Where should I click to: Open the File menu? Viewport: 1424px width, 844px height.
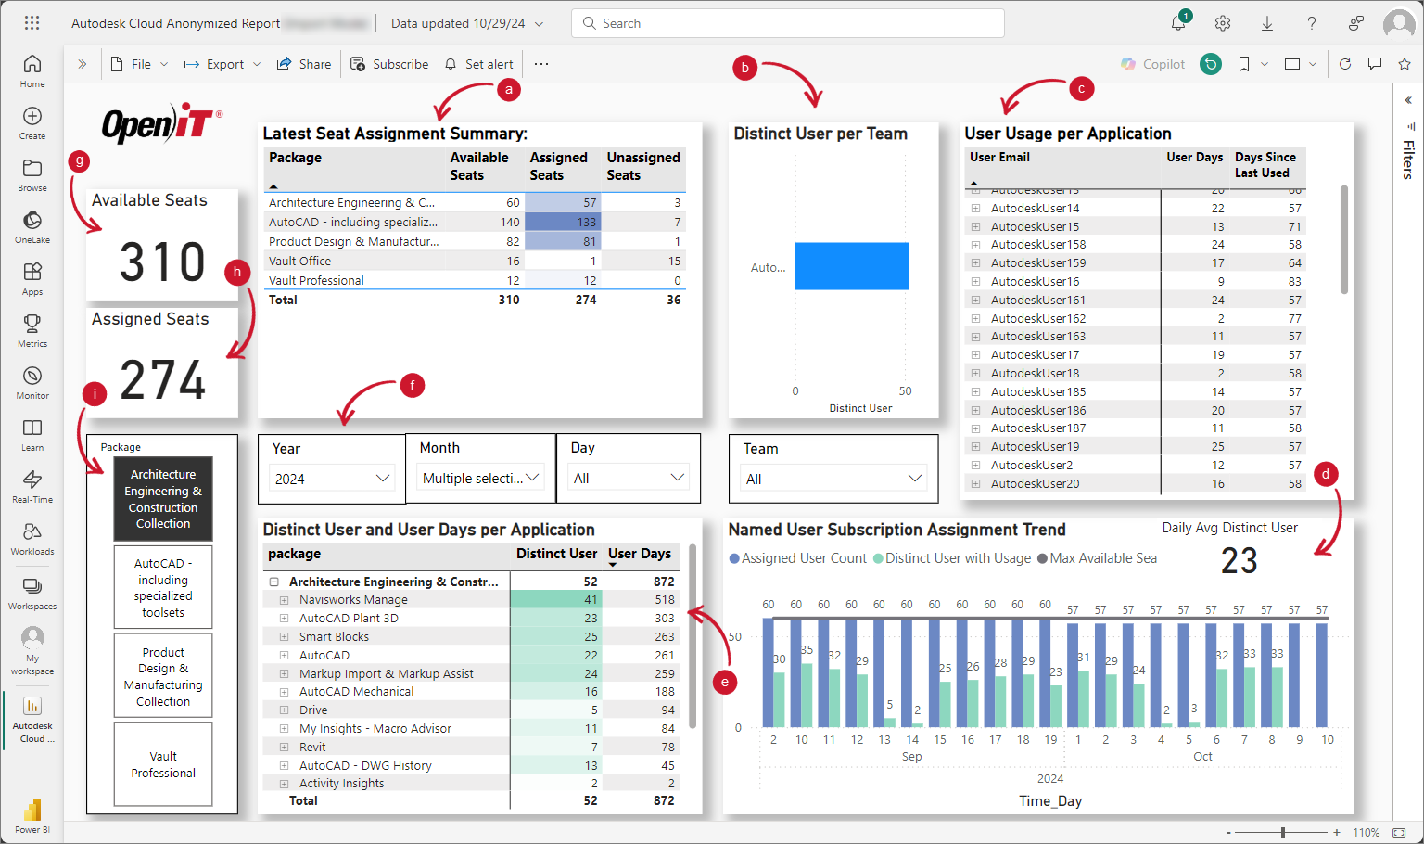pos(140,64)
